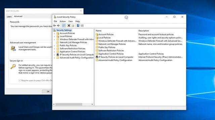The width and height of the screenshot is (215, 120).
Task: Click the keys icon under Secure sign-in
Action: [13, 67]
